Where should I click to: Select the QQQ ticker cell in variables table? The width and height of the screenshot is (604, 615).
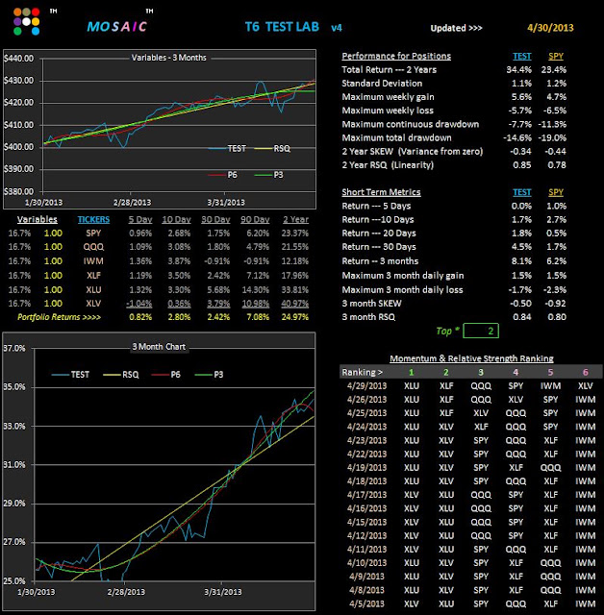93,247
